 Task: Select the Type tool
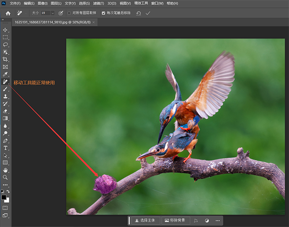pos(5,148)
